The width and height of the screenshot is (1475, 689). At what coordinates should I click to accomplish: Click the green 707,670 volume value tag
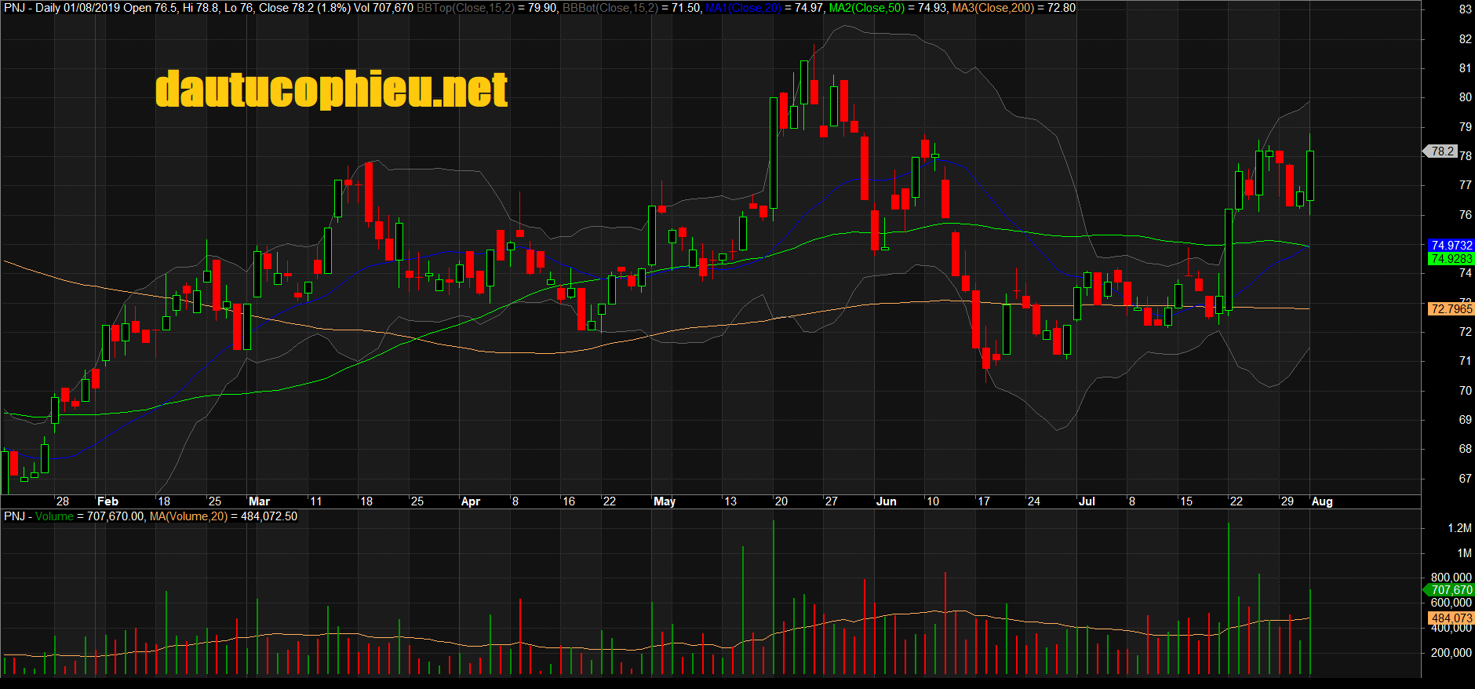coord(1450,590)
